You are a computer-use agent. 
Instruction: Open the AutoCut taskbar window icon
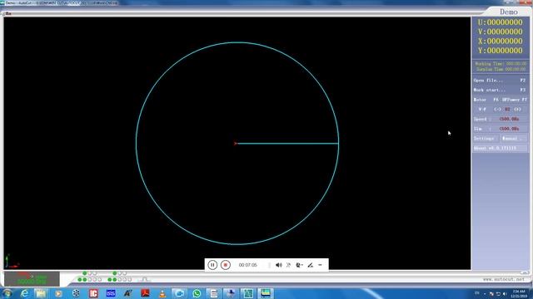coord(266,293)
